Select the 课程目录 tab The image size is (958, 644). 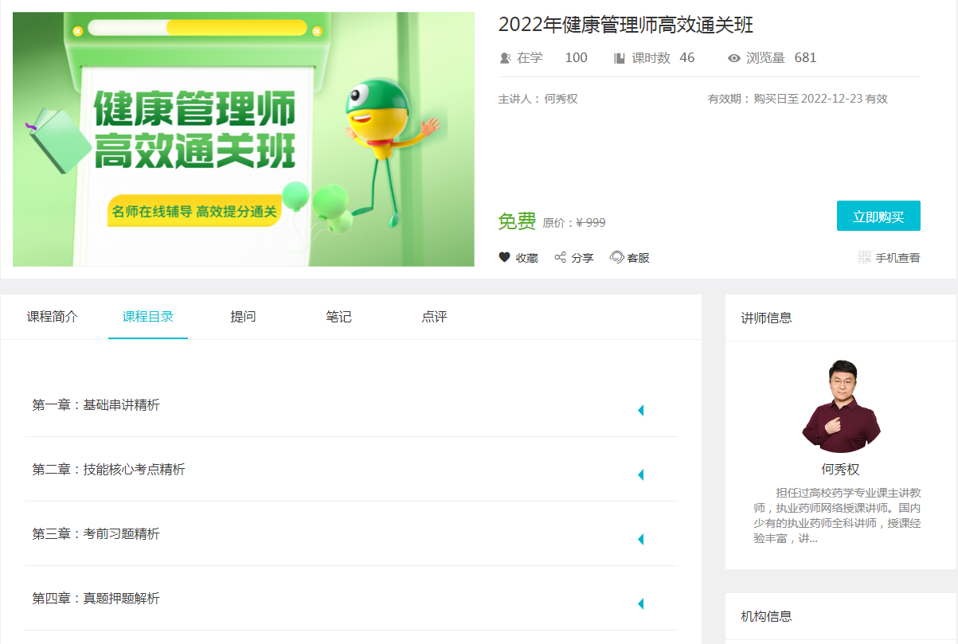tap(148, 317)
